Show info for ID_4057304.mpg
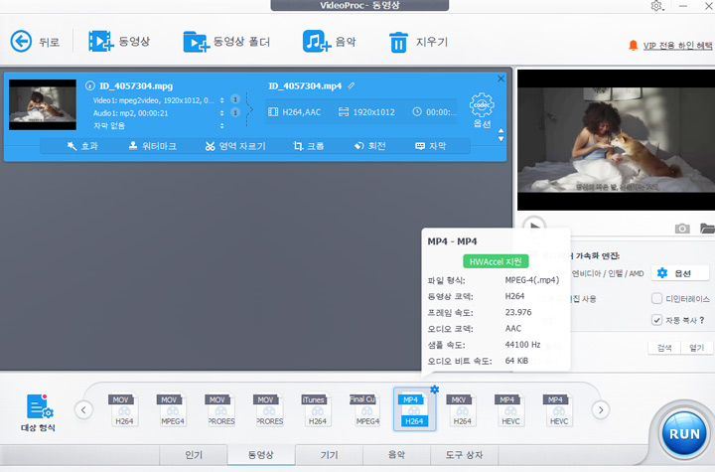Image resolution: width=715 pixels, height=472 pixels. pos(89,85)
